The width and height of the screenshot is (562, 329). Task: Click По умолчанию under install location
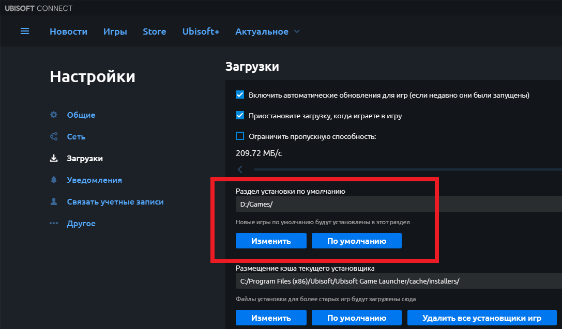point(357,241)
